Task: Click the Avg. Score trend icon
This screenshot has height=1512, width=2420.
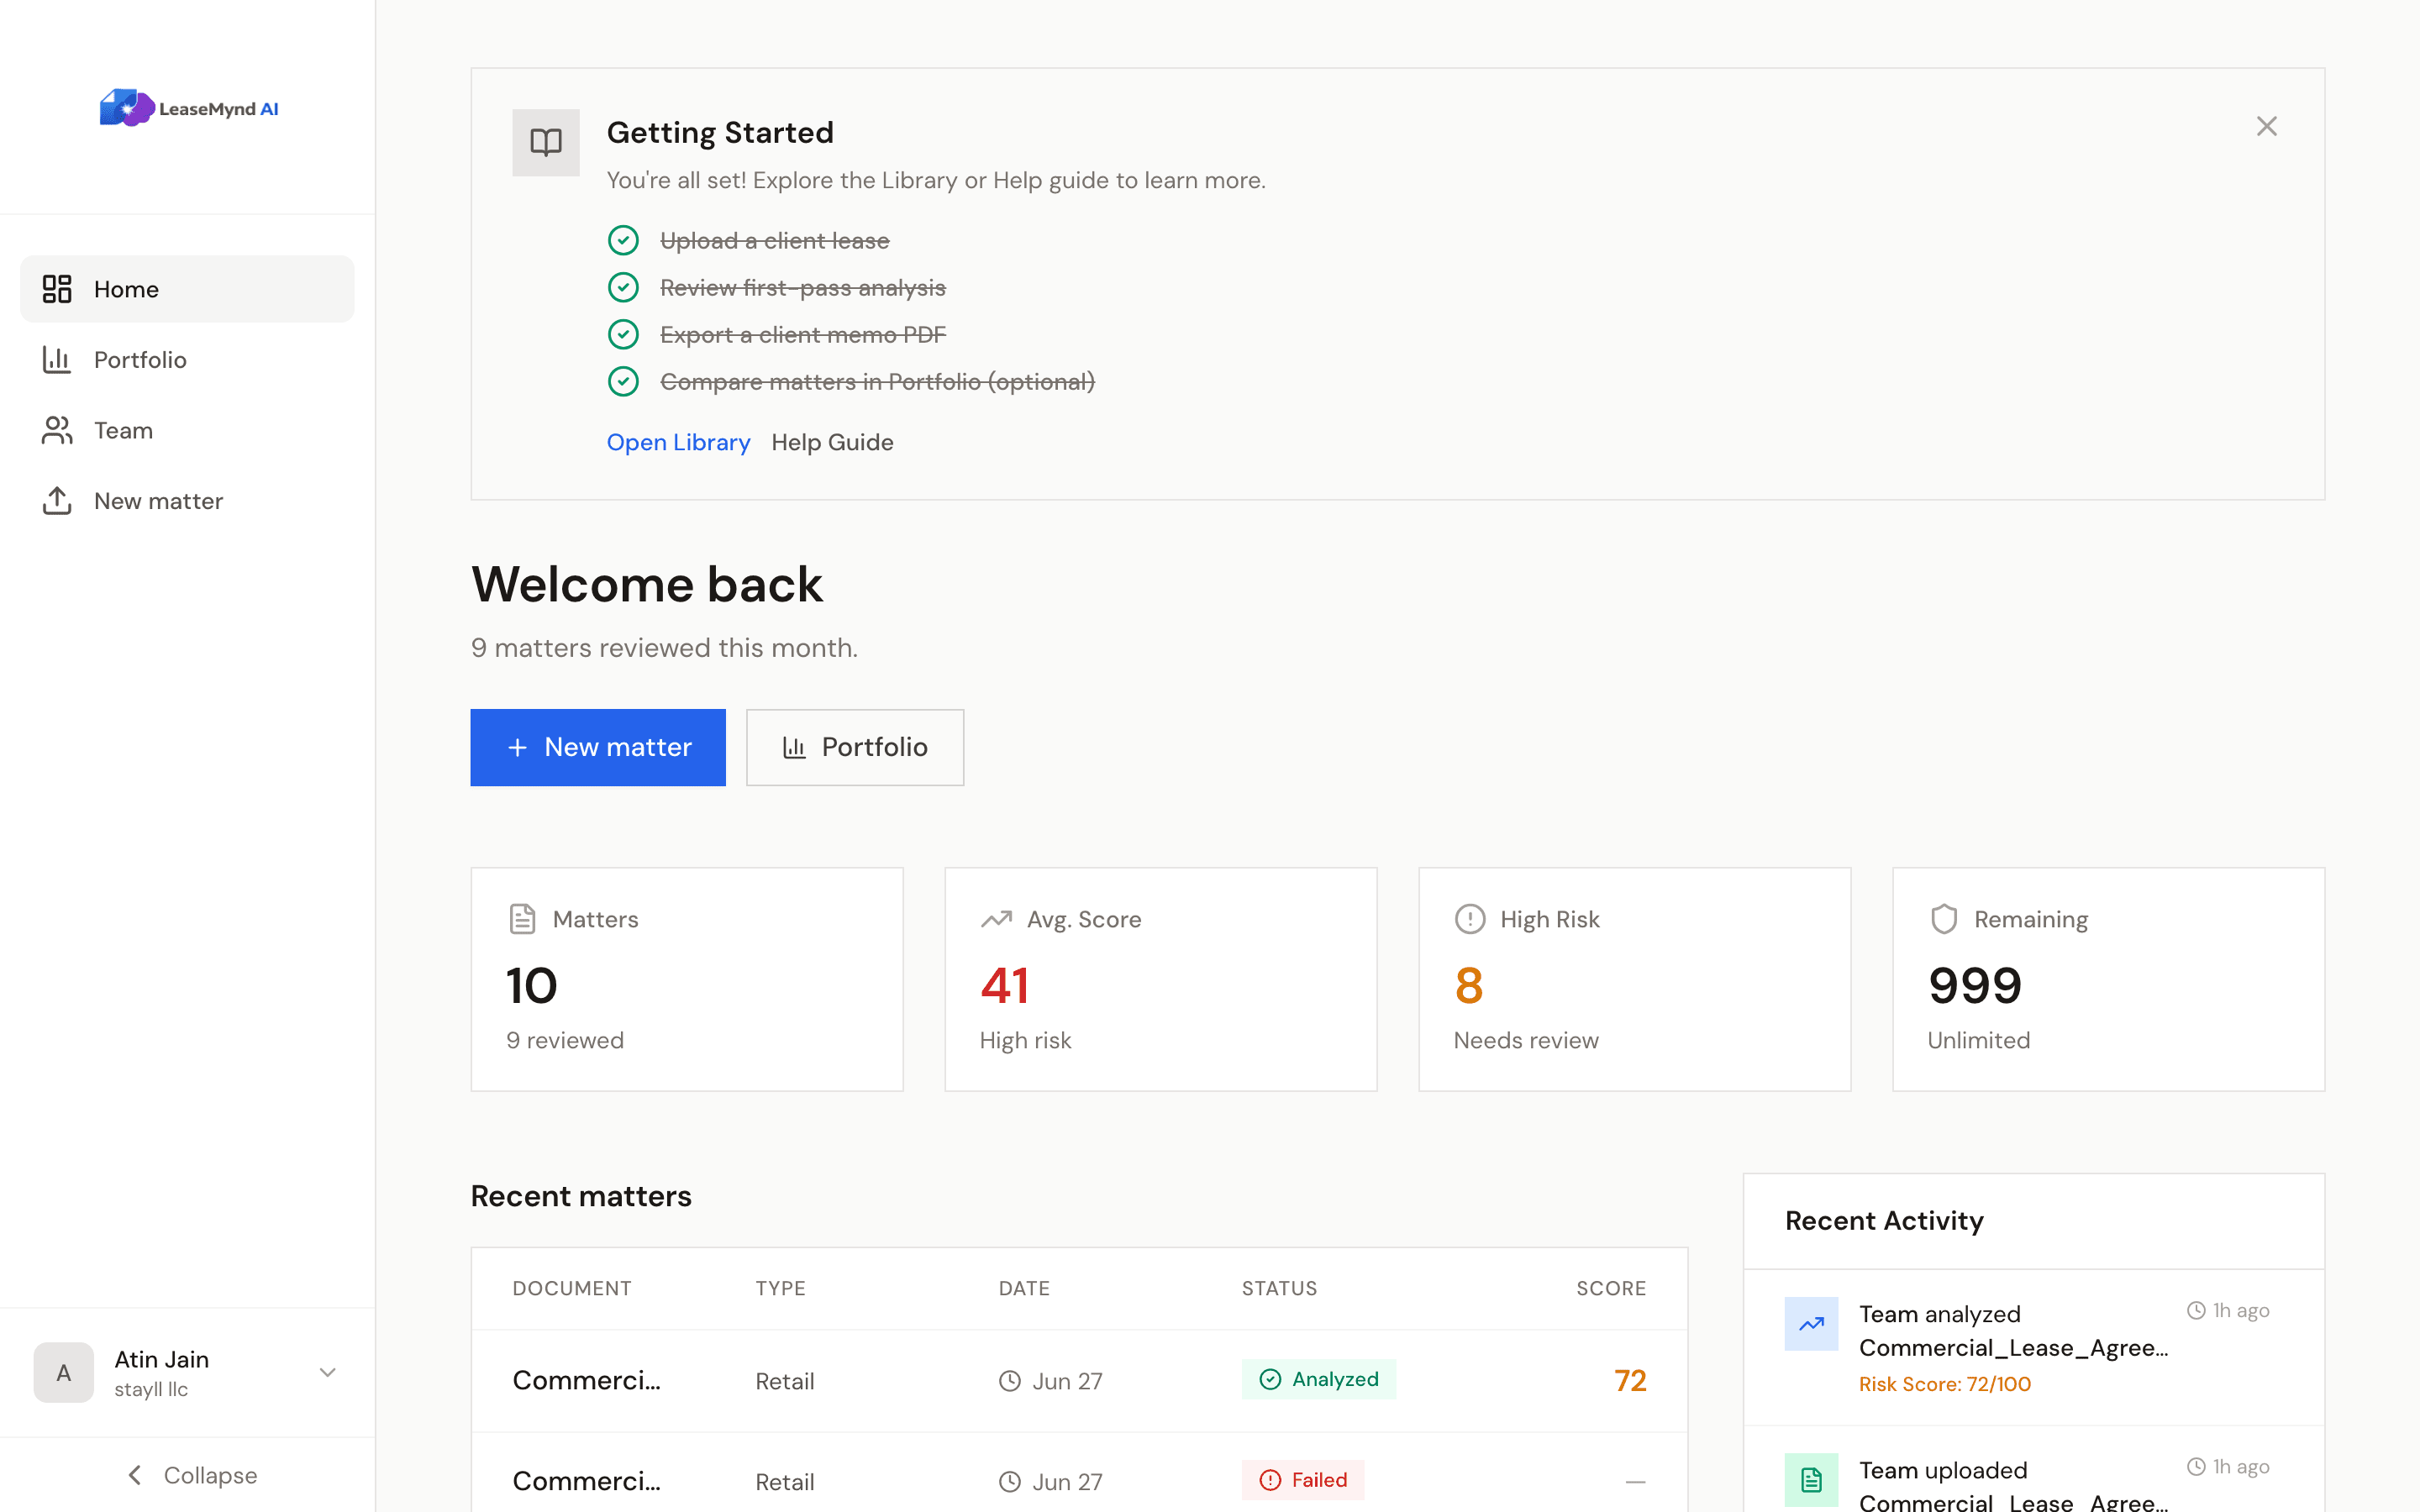Action: (x=996, y=919)
